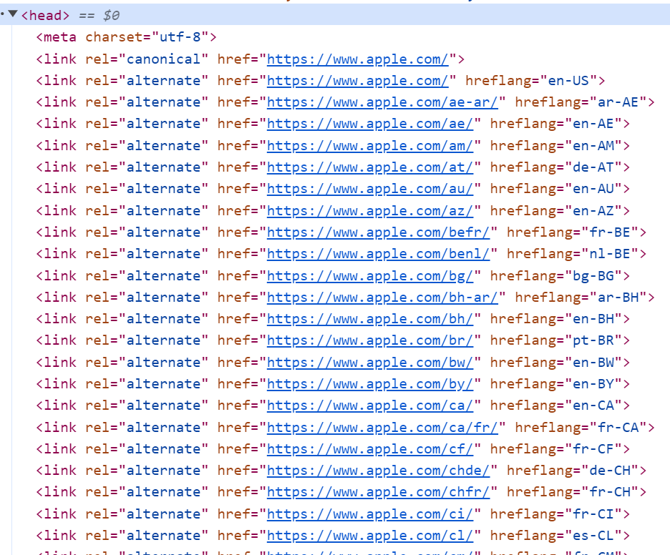Select hreflang value "nl-BE"

pyautogui.click(x=610, y=254)
